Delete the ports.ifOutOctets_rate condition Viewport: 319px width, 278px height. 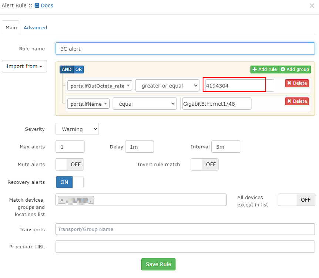point(296,83)
